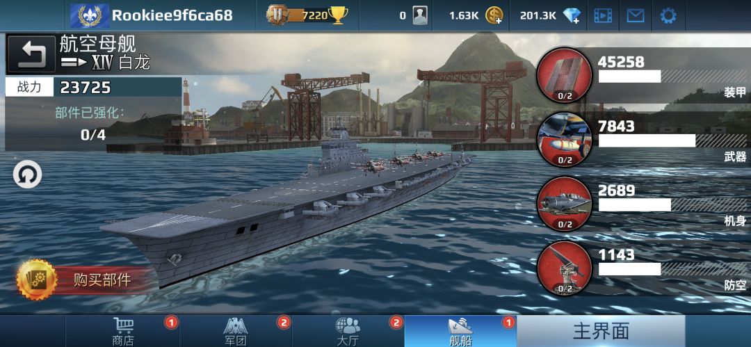Add gold coins with plus icon
This screenshot has height=347, width=751.
point(494,16)
